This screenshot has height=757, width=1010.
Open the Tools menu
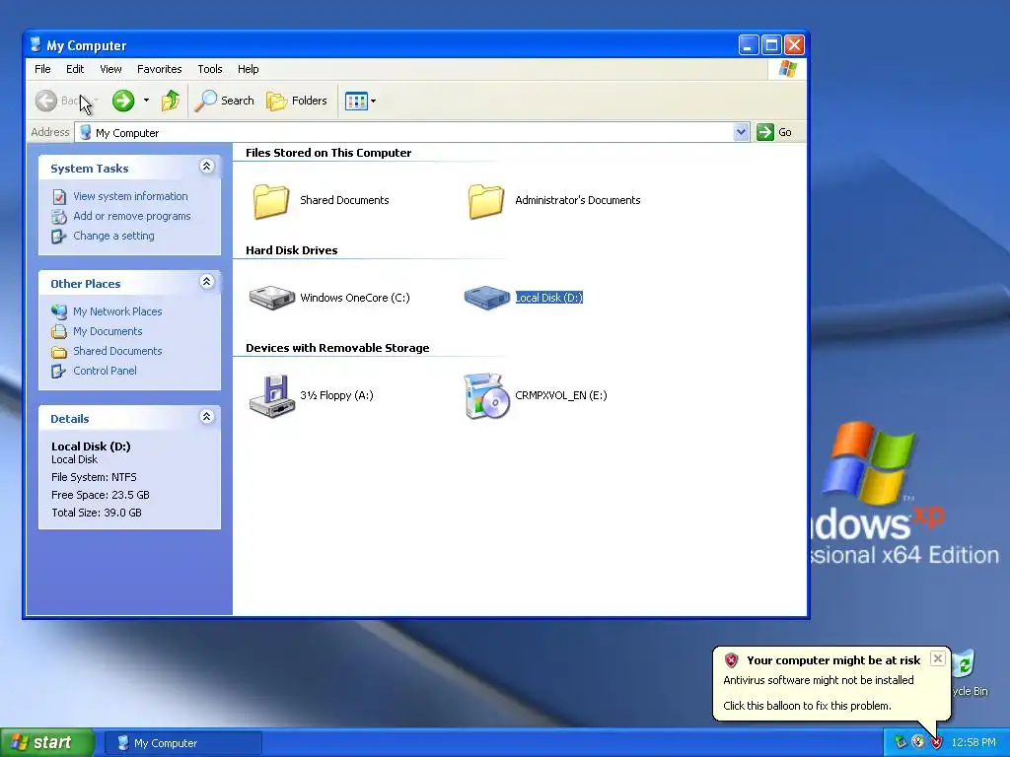click(x=209, y=69)
